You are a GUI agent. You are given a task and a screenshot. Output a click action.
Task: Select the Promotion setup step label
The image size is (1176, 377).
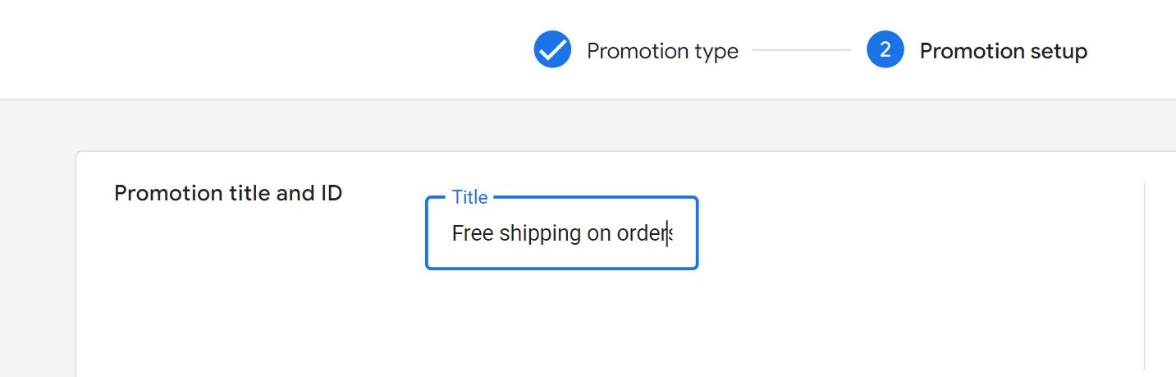pyautogui.click(x=1003, y=51)
